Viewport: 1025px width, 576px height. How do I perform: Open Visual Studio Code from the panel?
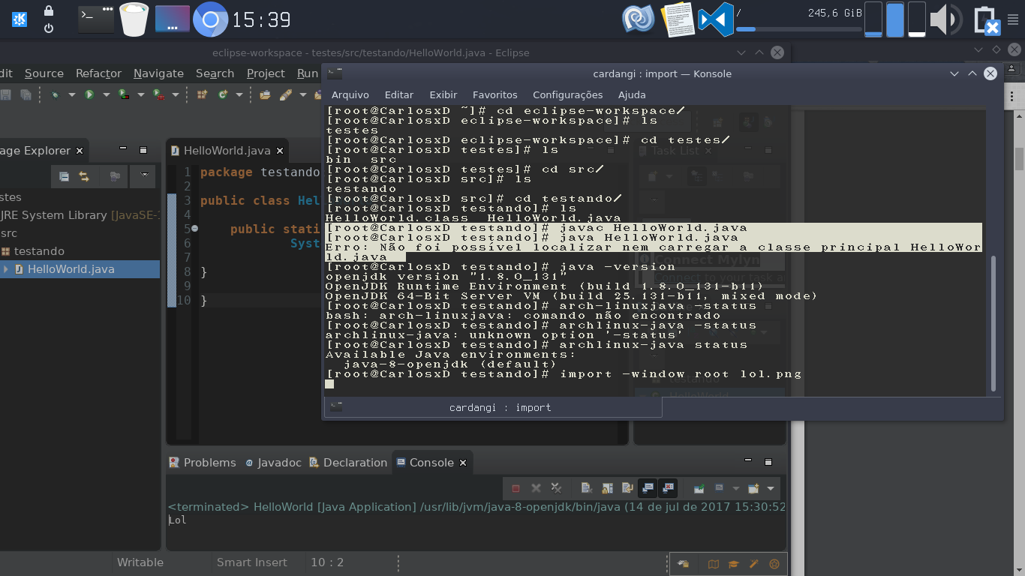tap(716, 19)
